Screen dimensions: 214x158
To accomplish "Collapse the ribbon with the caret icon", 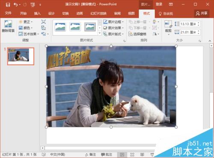I will [x=210, y=41].
